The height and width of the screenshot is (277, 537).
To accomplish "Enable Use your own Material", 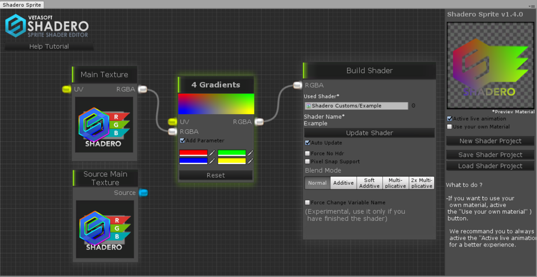I will click(449, 127).
